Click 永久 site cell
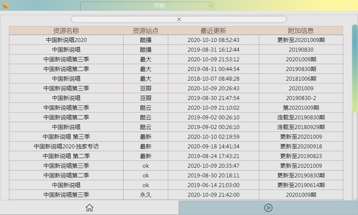 coord(146,195)
